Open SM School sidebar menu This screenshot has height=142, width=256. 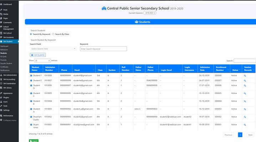pyautogui.click(x=7, y=33)
